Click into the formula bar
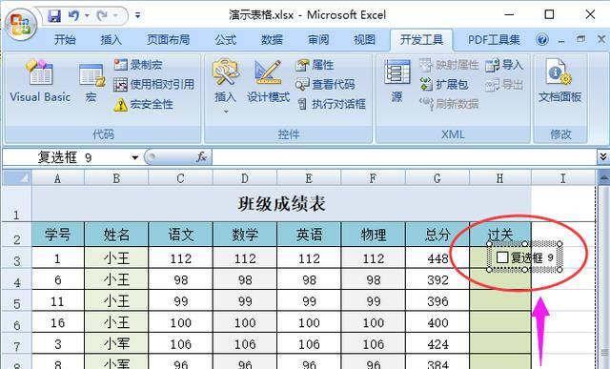Image resolution: width=610 pixels, height=369 pixels. point(404,157)
